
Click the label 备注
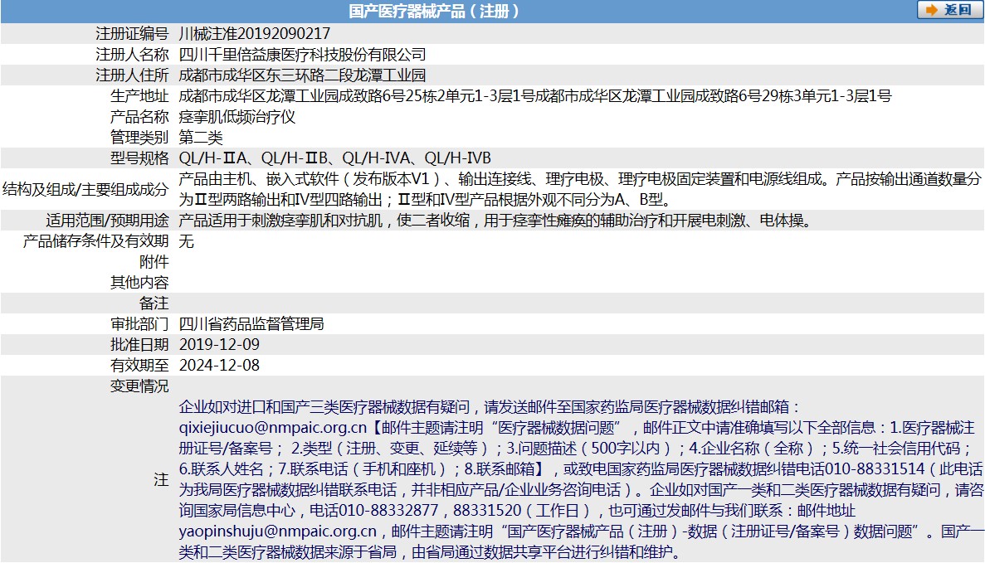coord(154,303)
